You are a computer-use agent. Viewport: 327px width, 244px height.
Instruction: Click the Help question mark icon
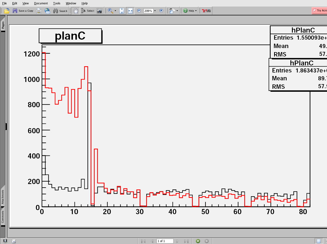pyautogui.click(x=185, y=11)
